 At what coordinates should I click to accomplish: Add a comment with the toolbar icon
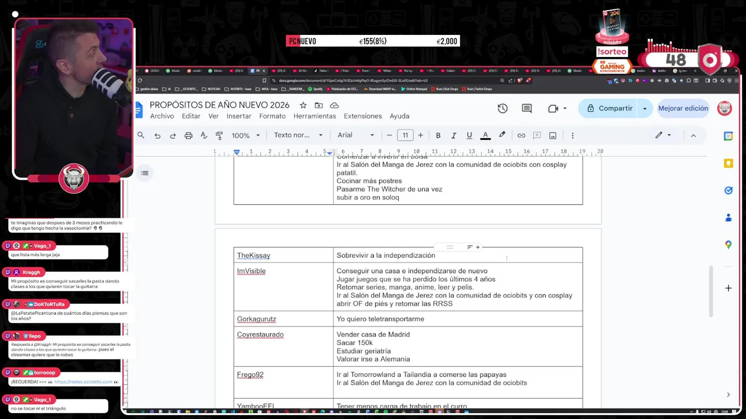[x=537, y=135]
